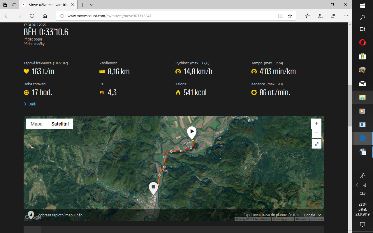This screenshot has height=233, width=373.
Task: Add page to favorites with star icon
Action: (x=290, y=16)
